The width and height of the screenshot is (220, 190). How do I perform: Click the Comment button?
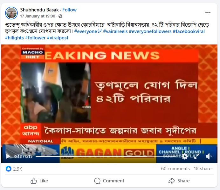(109, 181)
